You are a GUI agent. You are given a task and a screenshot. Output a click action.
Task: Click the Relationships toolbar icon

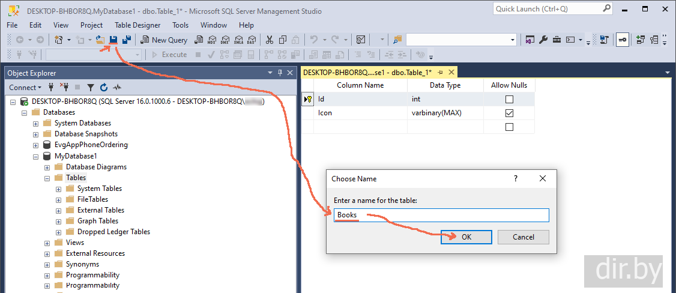point(640,40)
